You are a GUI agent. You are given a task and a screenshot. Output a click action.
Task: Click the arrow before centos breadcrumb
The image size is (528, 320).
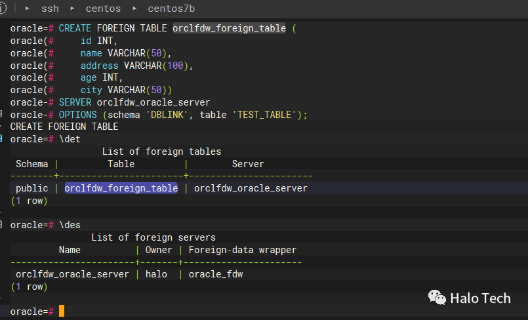(x=72, y=9)
